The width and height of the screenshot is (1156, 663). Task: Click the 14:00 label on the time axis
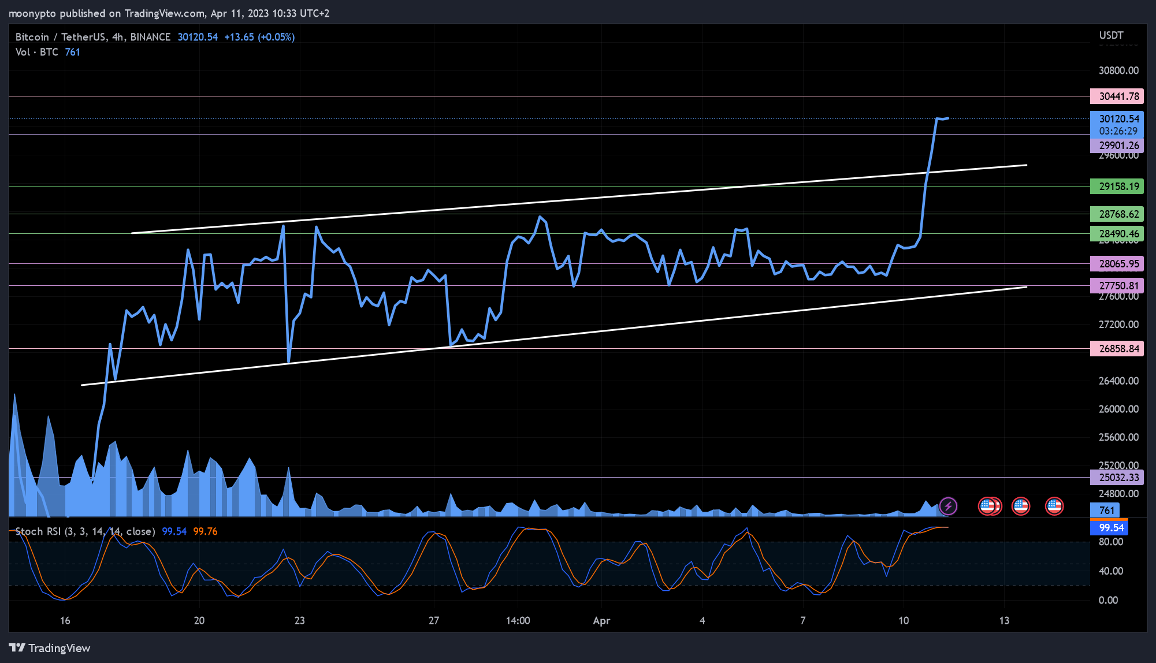pyautogui.click(x=518, y=621)
